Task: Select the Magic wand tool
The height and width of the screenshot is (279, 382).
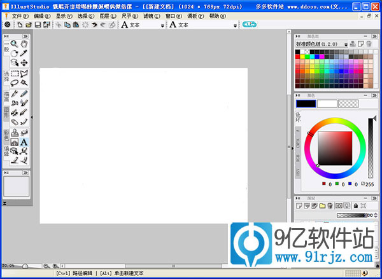Action: coord(24,83)
